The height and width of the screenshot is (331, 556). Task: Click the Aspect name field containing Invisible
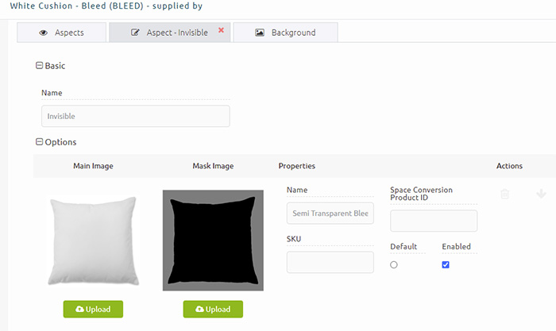136,116
